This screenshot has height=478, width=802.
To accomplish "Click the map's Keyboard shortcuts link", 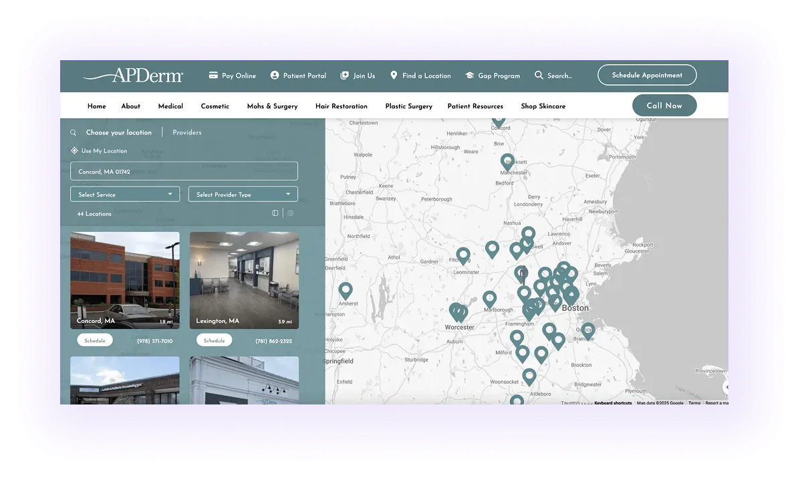I will point(613,403).
